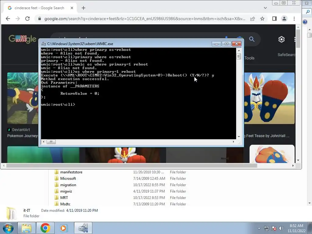Click Feet Tease by JohnHall caption

pos(267,136)
